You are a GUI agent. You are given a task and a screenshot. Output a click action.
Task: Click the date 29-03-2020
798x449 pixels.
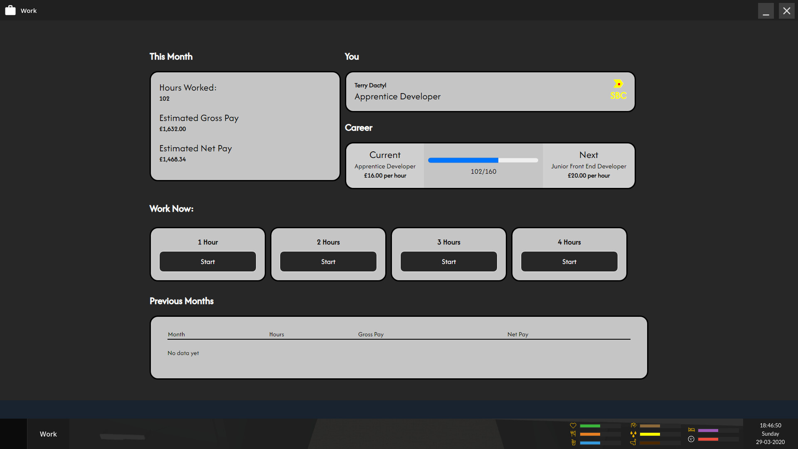770,442
